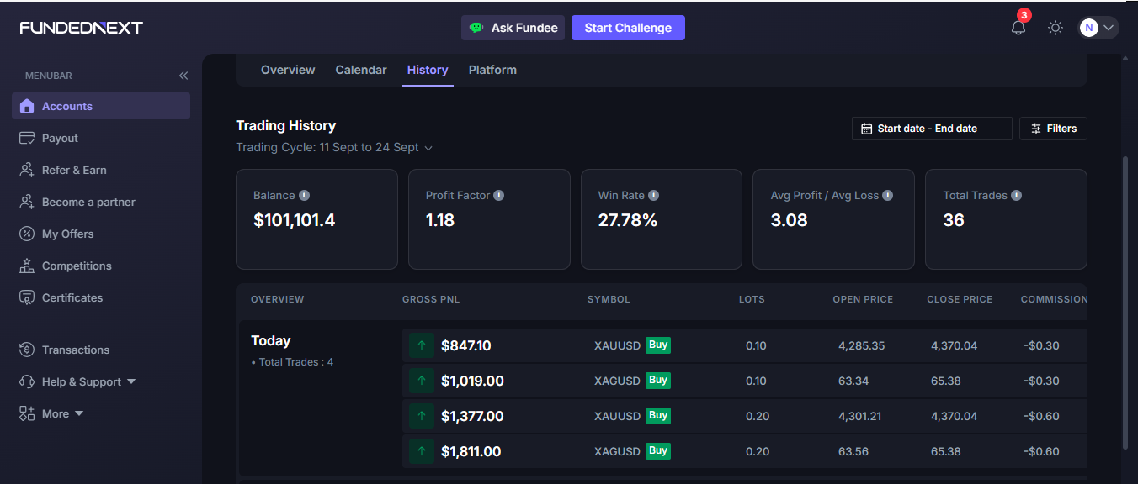1138x484 pixels.
Task: Click the Win Rate info icon
Action: (x=654, y=195)
